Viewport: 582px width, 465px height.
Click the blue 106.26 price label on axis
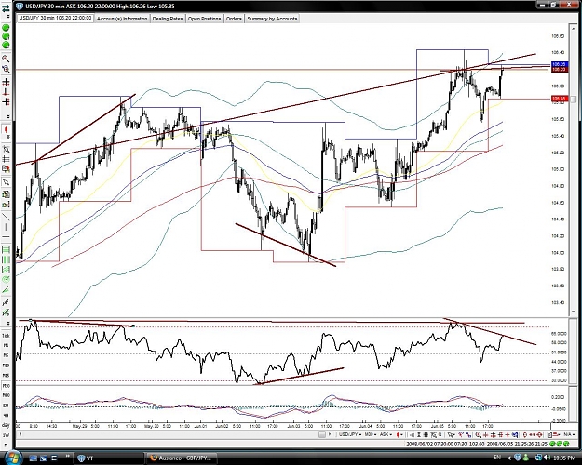pos(560,64)
